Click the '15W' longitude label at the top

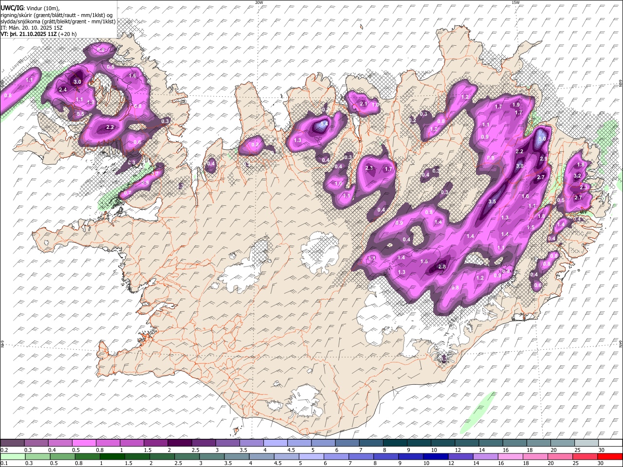coord(516,2)
